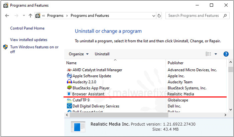Expand the address bar history dropdown

pos(154,16)
